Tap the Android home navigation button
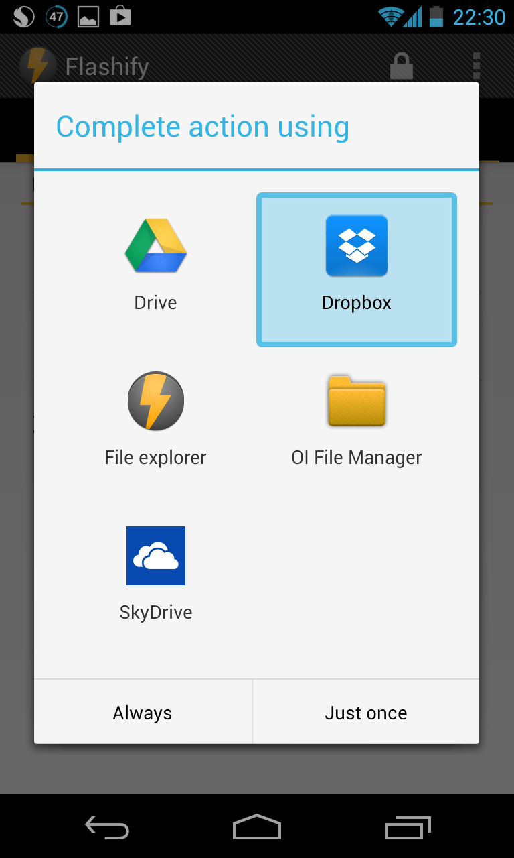Screen dimensions: 514x858 pyautogui.click(x=257, y=827)
